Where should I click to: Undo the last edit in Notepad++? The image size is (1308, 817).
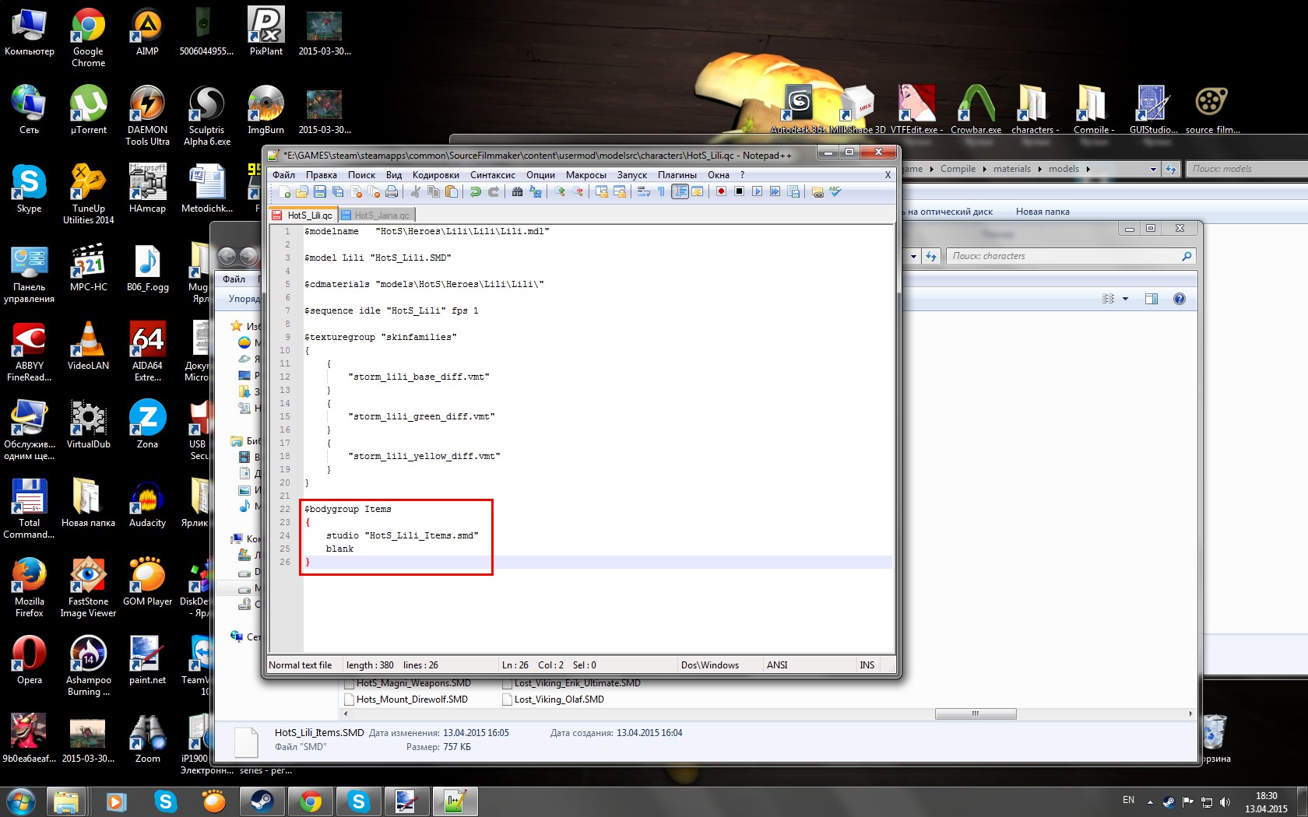pyautogui.click(x=476, y=192)
